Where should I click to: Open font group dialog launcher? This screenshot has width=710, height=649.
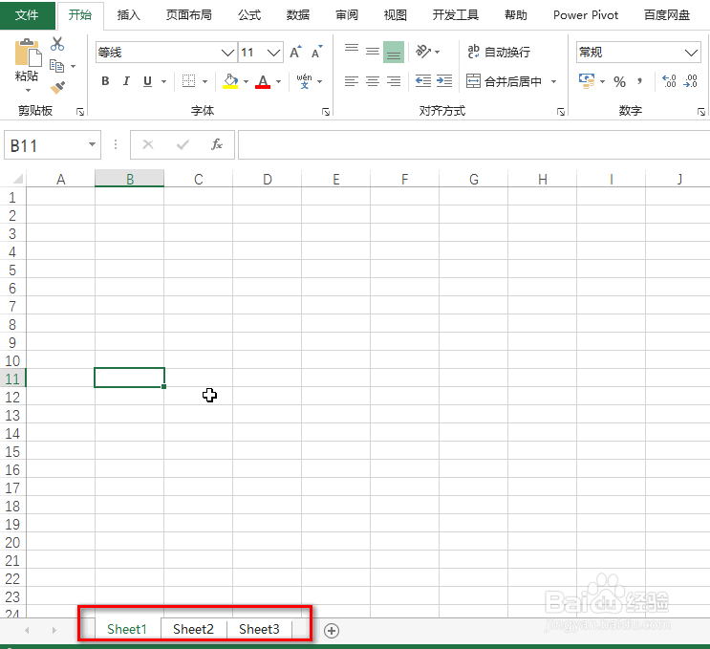326,112
